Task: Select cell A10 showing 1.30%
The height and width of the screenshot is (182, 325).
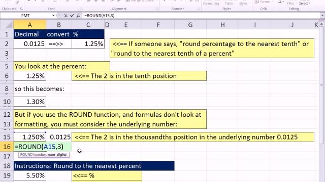Action: (x=30, y=102)
